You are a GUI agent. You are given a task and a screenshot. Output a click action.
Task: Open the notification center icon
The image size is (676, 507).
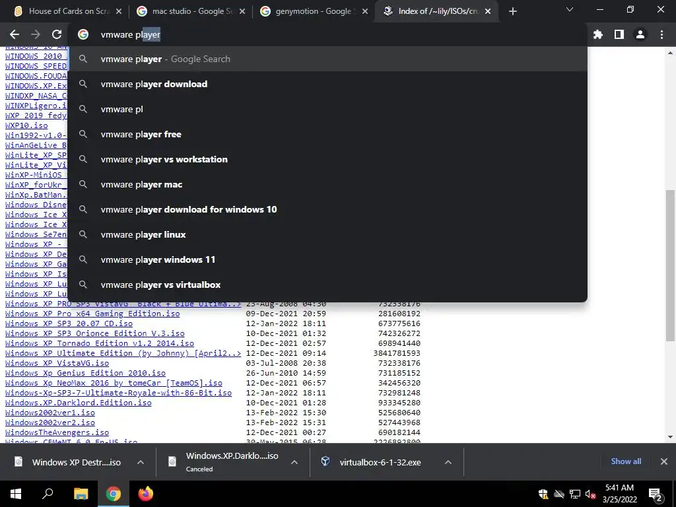(655, 494)
